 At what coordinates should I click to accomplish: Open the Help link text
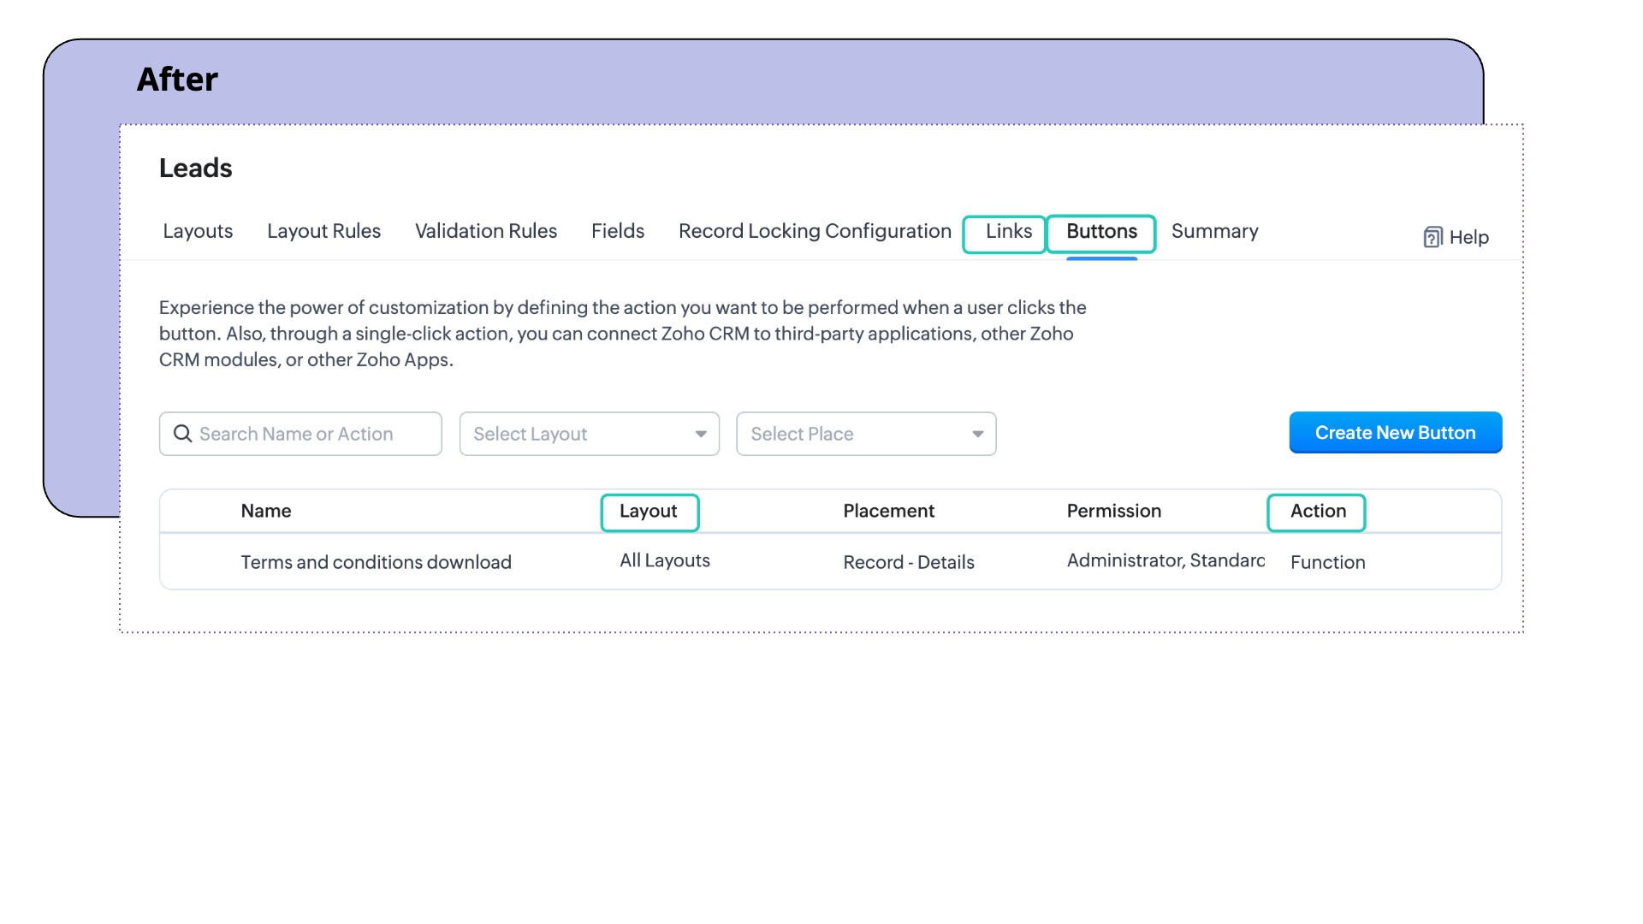1468,237
